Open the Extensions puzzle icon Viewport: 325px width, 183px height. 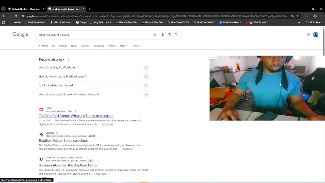(306, 16)
